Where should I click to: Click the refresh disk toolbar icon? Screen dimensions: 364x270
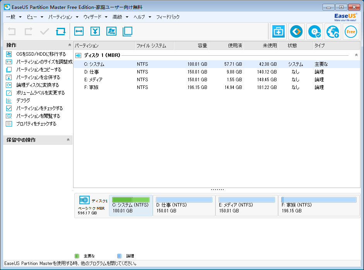(x=61, y=31)
